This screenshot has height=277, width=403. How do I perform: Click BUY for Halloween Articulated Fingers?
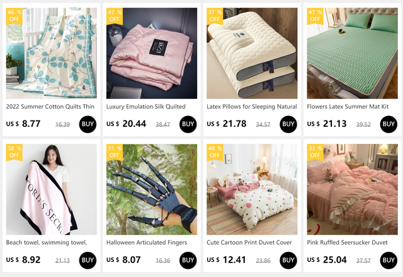(188, 260)
